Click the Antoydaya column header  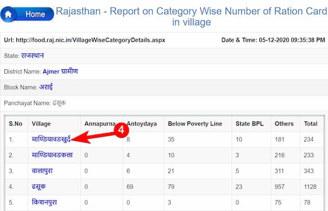tap(142, 124)
